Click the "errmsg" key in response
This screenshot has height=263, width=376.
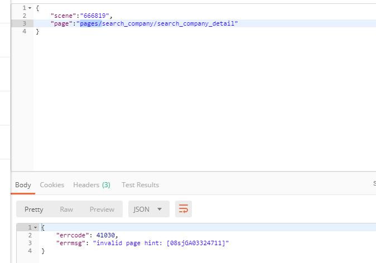point(71,243)
